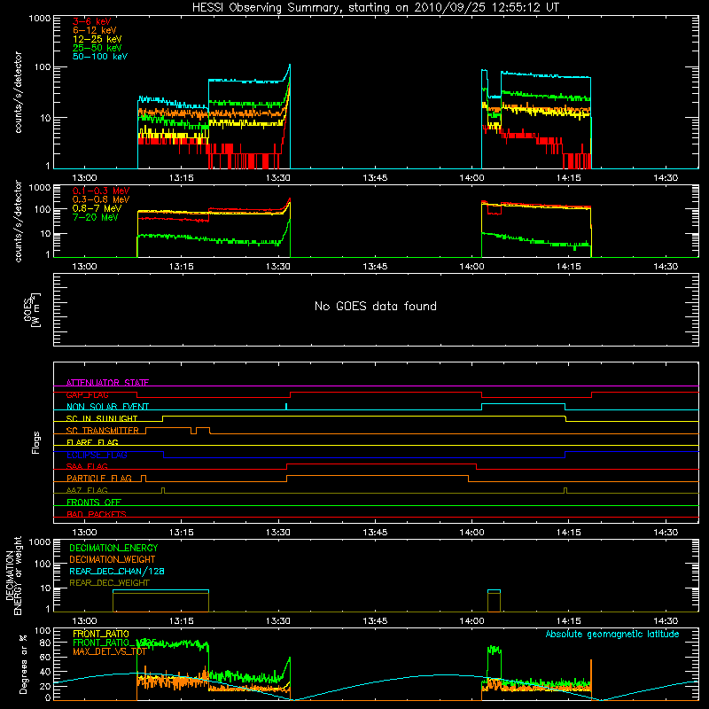Click the 14:15 time label under the decimation panel
709x709 pixels.
568,621
